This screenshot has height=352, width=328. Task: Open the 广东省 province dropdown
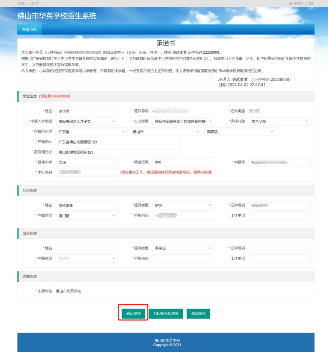(x=92, y=132)
